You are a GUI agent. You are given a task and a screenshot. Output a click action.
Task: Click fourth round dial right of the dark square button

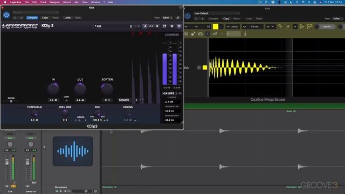pos(309,26)
